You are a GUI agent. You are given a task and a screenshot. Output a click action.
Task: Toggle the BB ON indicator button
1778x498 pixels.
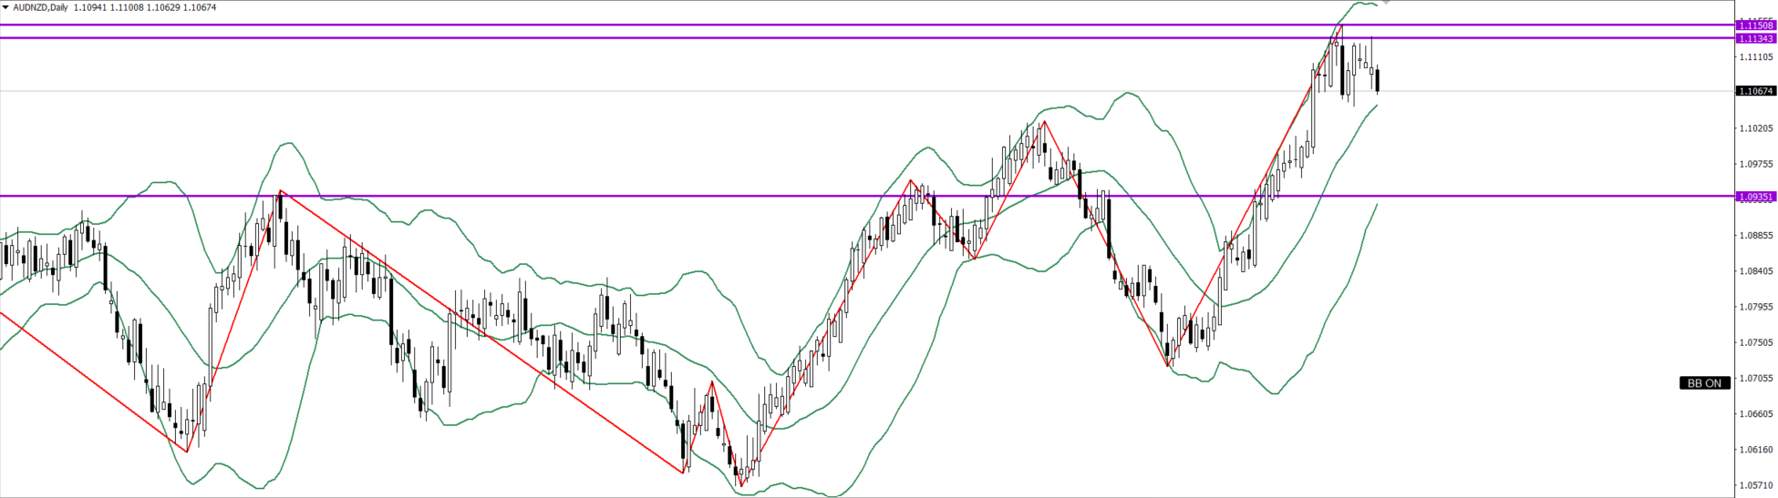tap(1703, 383)
